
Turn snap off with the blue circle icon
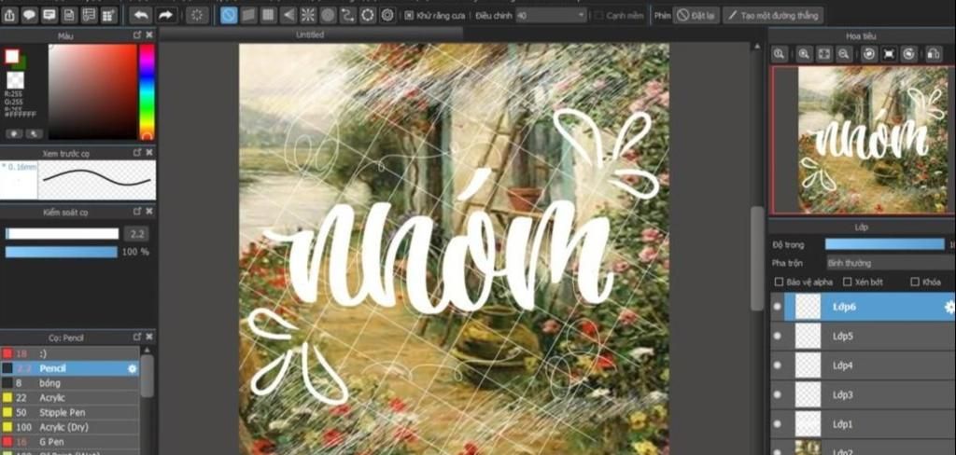point(229,15)
